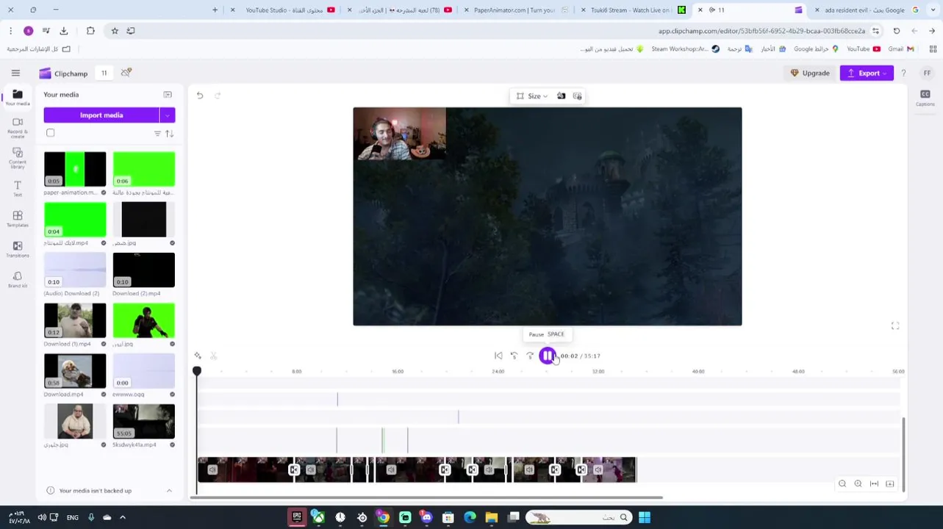The height and width of the screenshot is (529, 943).
Task: Open the Templates panel
Action: point(18,219)
